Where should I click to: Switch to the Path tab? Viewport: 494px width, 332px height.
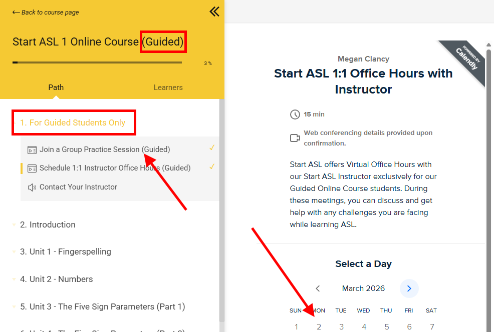pyautogui.click(x=56, y=87)
